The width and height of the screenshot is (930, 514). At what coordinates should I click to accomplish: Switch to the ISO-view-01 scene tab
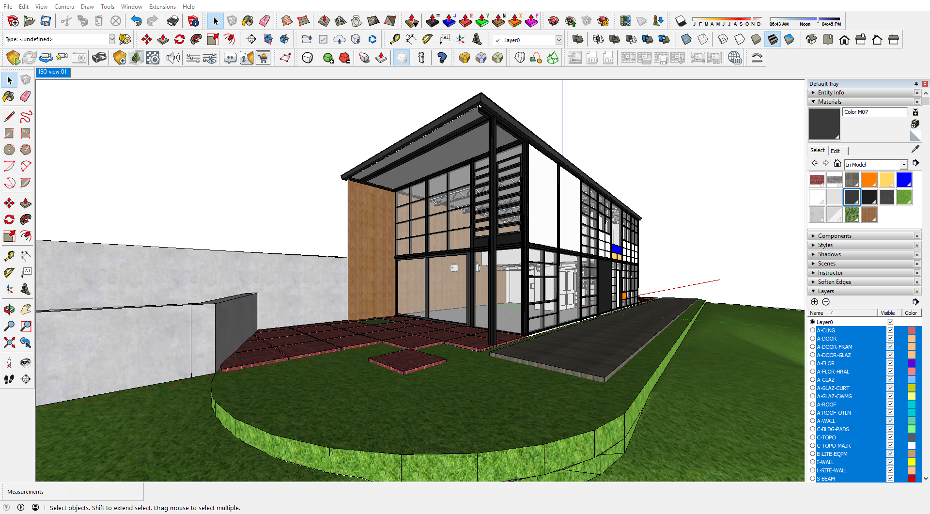53,72
